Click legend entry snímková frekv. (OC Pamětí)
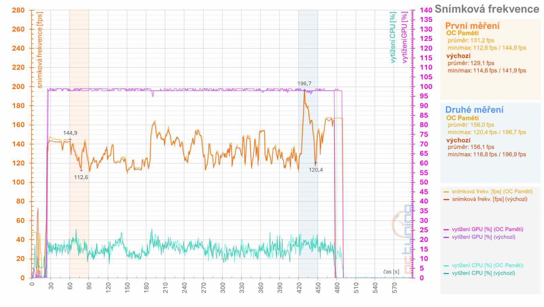 tap(492, 192)
